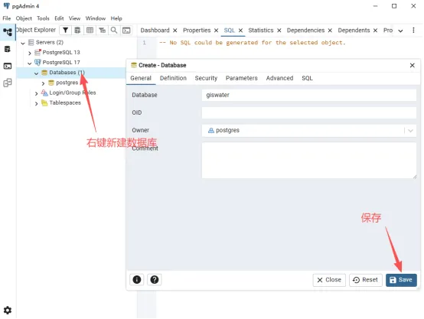Select the PostgreSQL 17 tree item
This screenshot has height=319, width=424.
pos(61,63)
